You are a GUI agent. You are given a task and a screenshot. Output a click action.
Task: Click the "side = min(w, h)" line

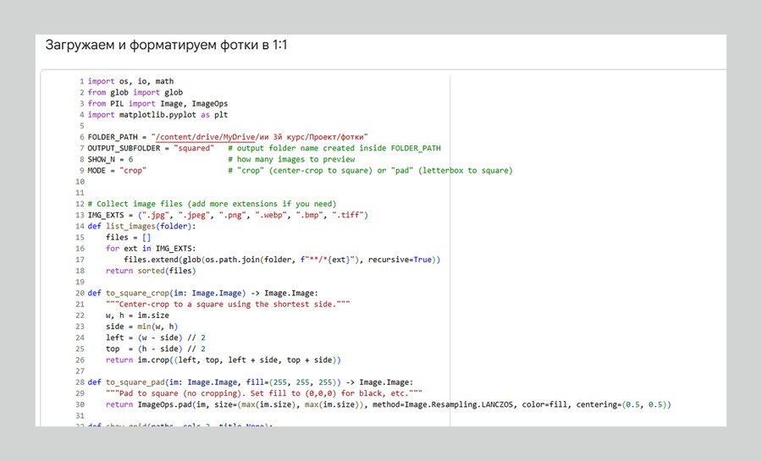[141, 327]
